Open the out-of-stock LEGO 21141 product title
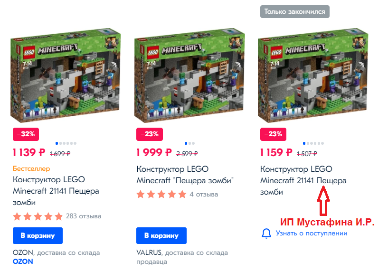This screenshot has width=388, height=271. pos(303,180)
